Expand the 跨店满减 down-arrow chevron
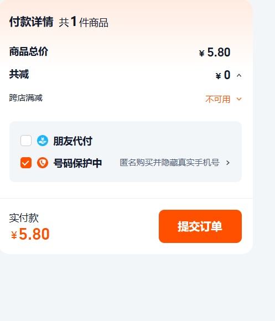 (x=239, y=99)
